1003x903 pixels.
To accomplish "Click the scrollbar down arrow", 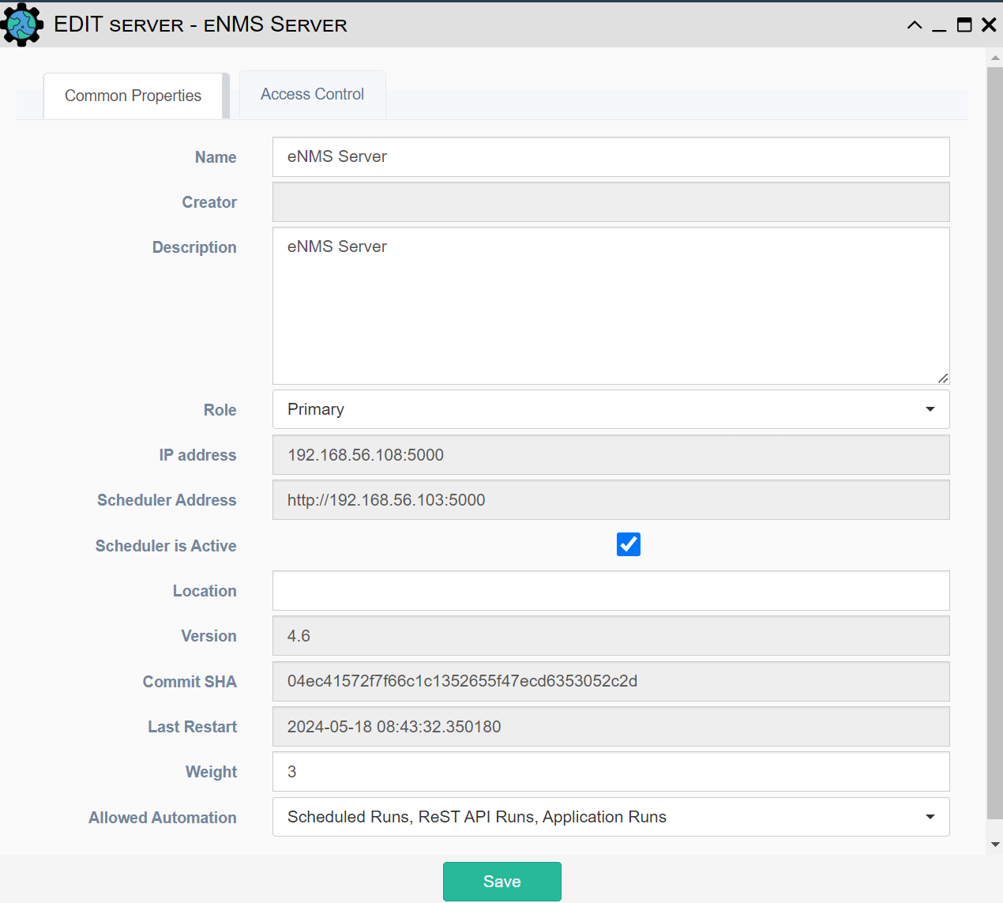I will tap(995, 844).
